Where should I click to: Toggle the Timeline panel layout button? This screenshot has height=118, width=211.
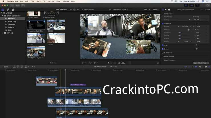(x=192, y=5)
